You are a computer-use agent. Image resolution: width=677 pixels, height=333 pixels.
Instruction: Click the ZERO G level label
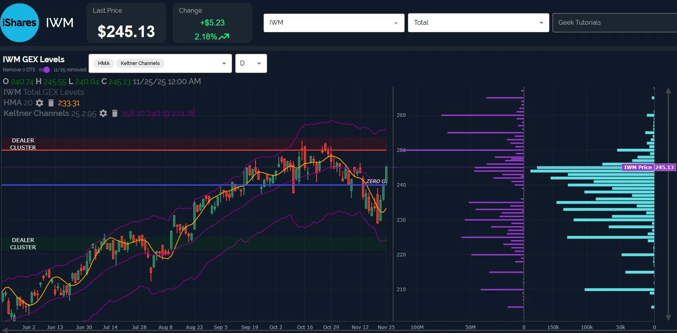[x=376, y=181]
